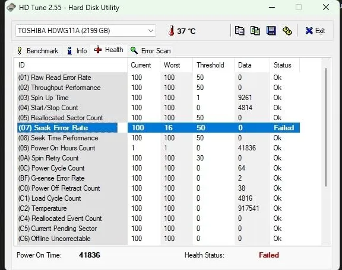Image resolution: width=342 pixels, height=270 pixels.
Task: Click the Current column header
Action: [x=144, y=65]
